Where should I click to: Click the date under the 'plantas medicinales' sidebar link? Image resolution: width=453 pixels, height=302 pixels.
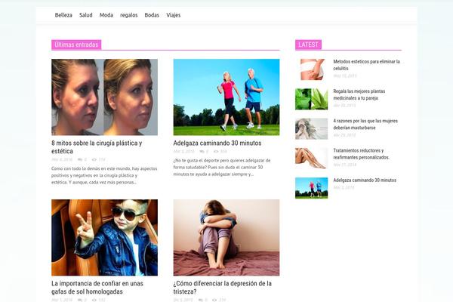click(344, 106)
